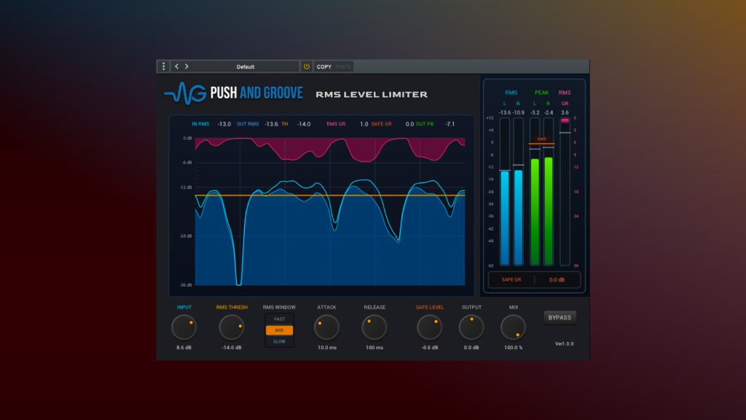The image size is (746, 420).
Task: Click the 10.0 ms attack value
Action: click(327, 348)
